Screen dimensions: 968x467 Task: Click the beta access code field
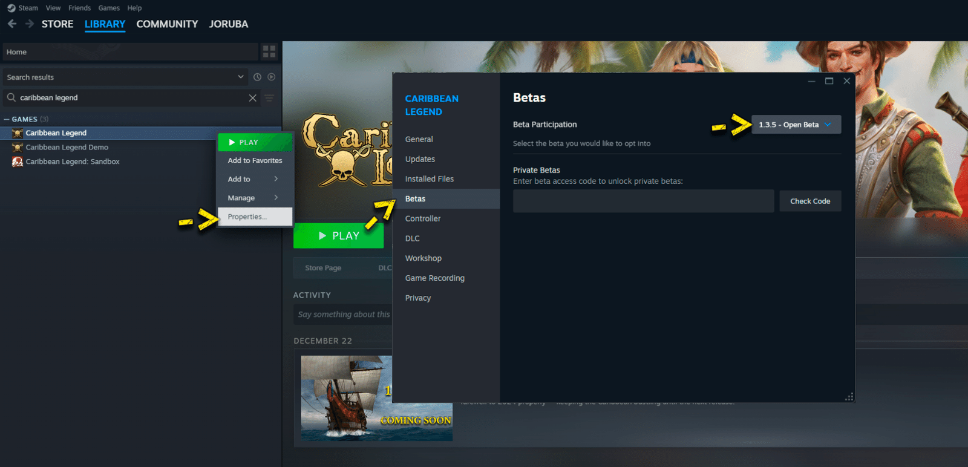(x=644, y=201)
